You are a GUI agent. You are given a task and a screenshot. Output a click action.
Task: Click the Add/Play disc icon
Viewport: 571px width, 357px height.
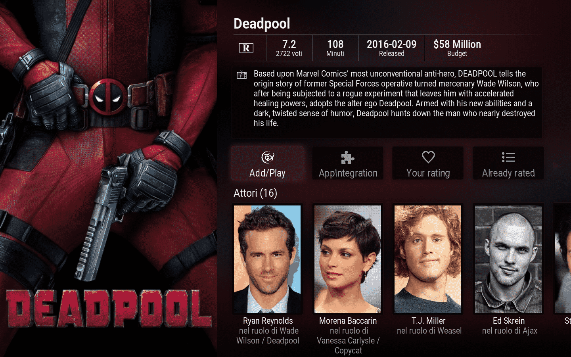[268, 157]
